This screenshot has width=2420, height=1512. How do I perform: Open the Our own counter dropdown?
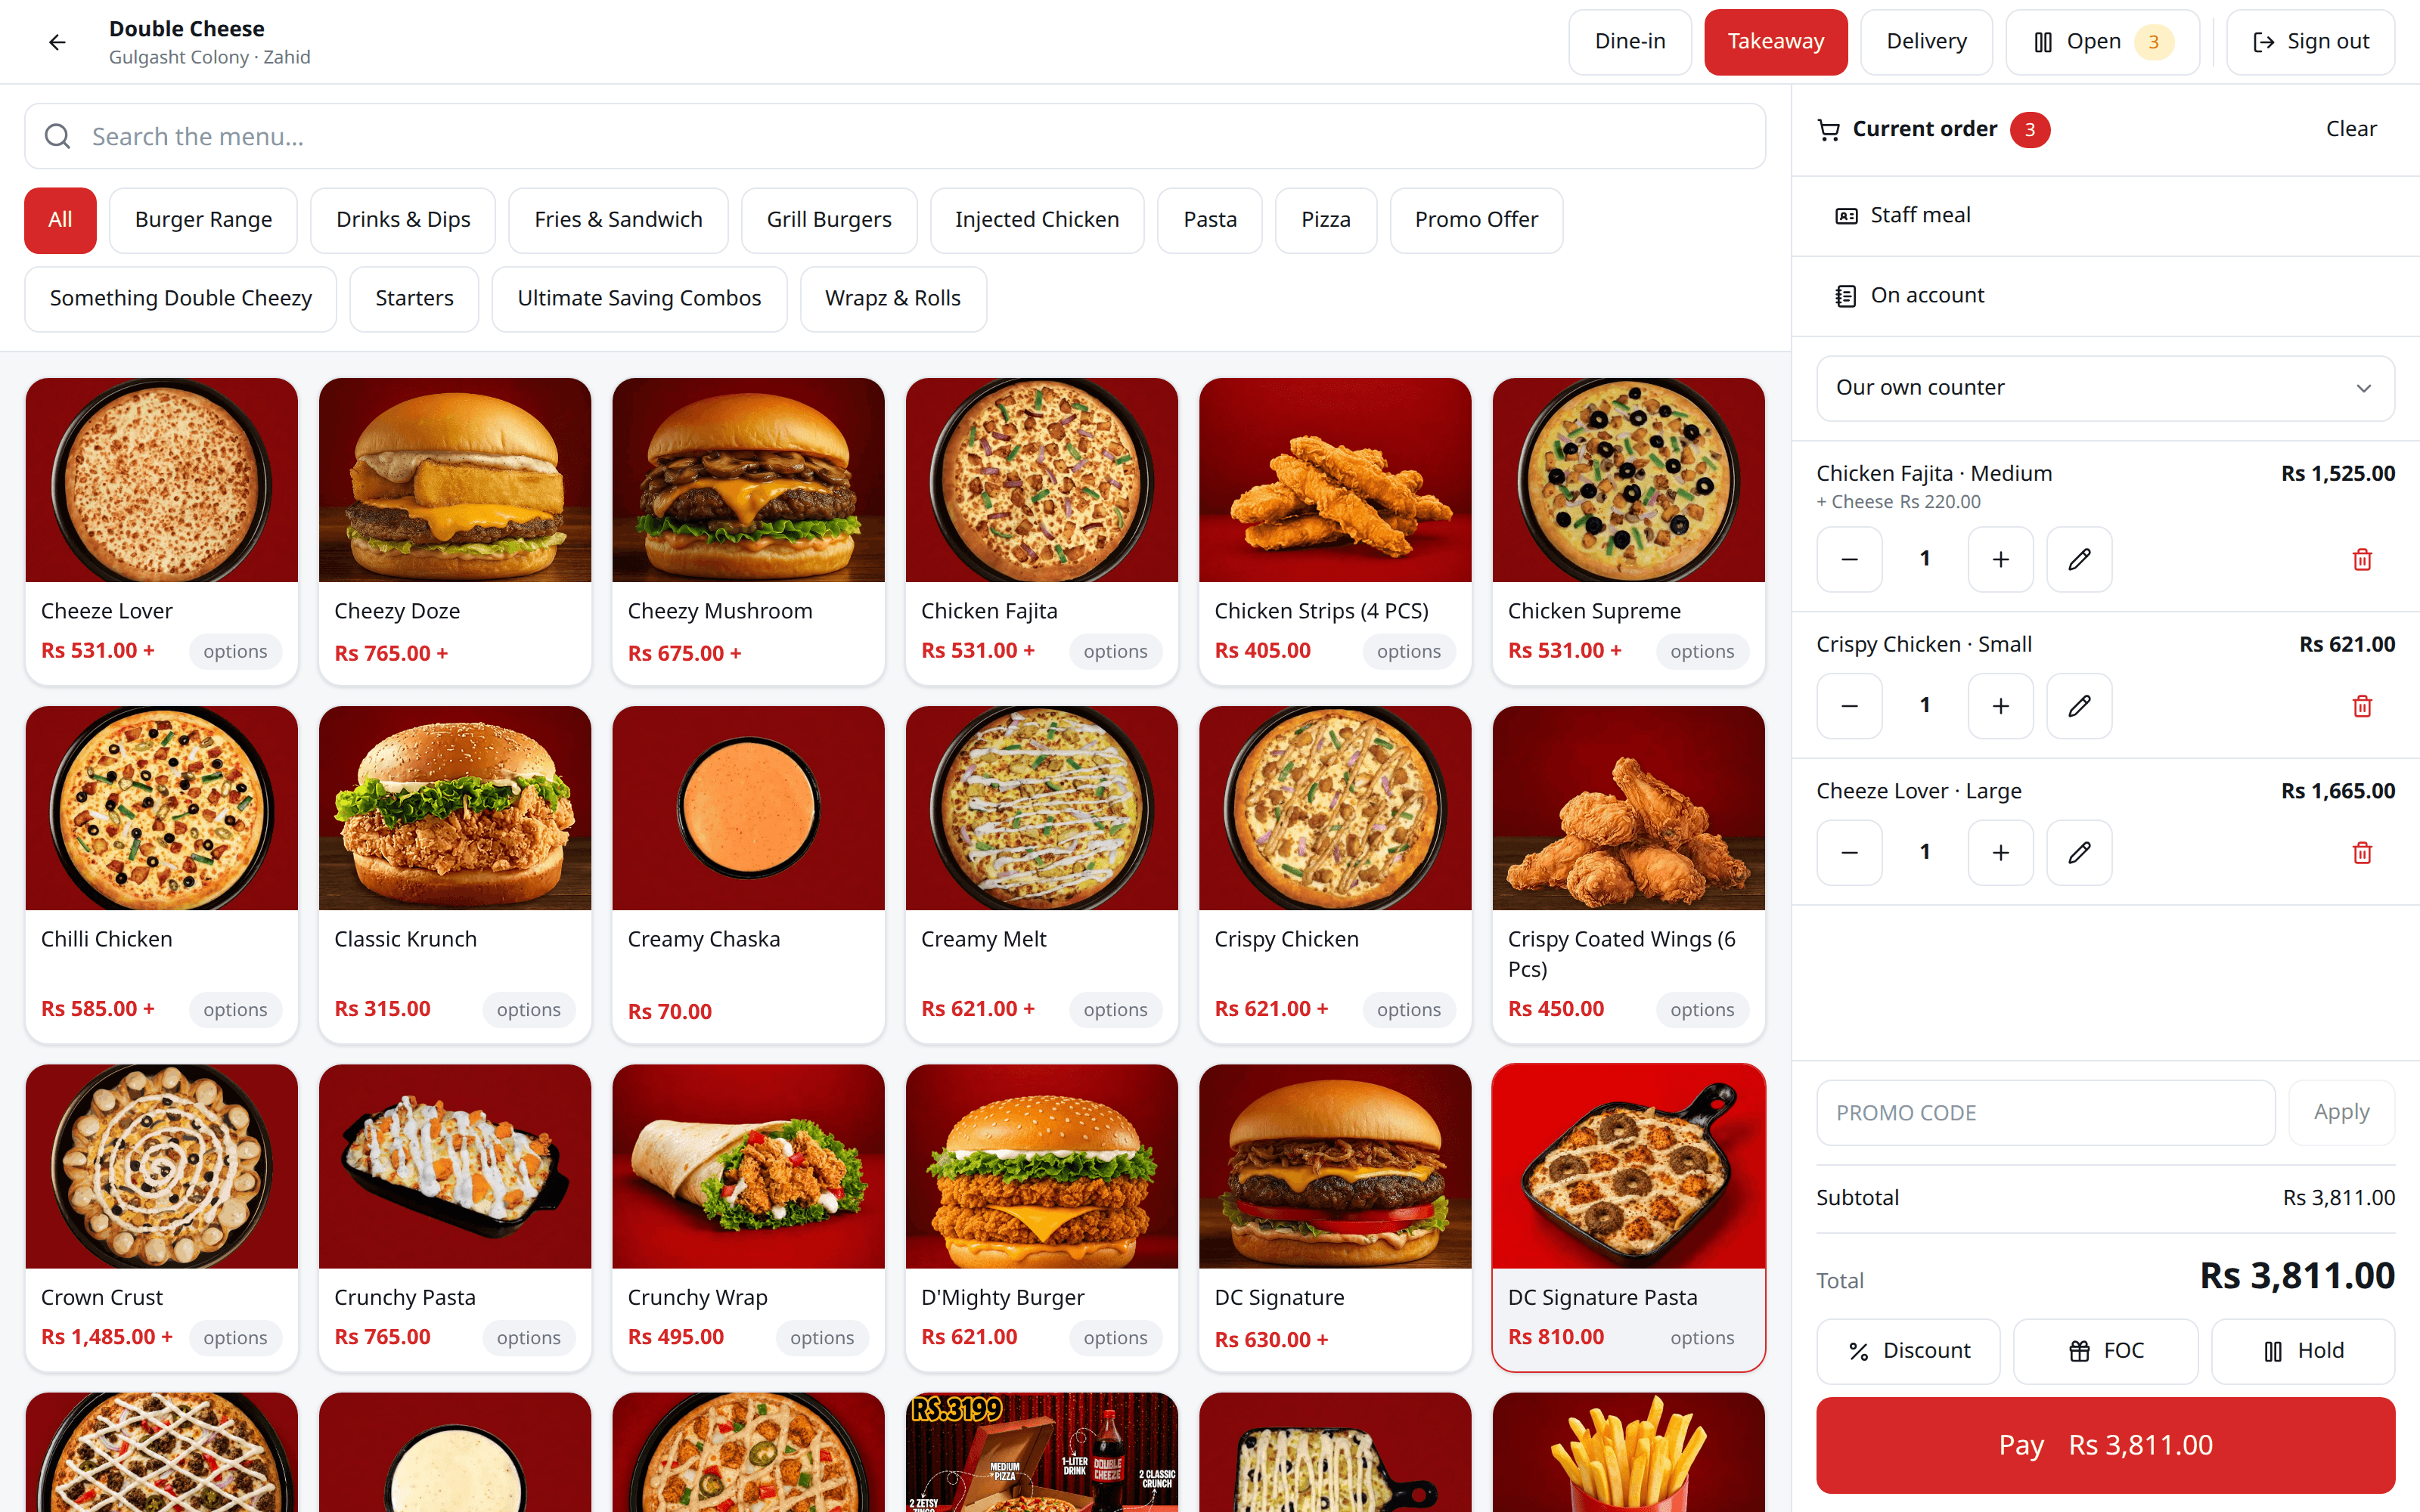click(2105, 388)
